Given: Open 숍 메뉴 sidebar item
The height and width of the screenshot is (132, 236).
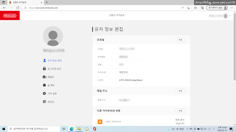Looking at the screenshot, I should coord(49,85).
